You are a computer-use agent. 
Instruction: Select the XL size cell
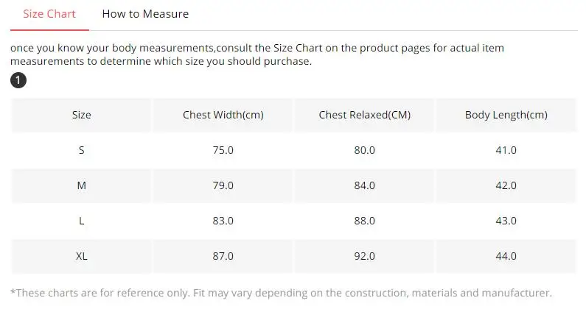81,256
